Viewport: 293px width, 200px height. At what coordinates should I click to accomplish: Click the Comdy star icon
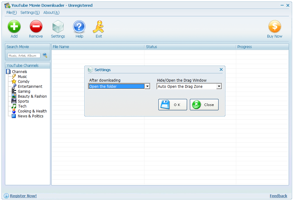[14, 81]
